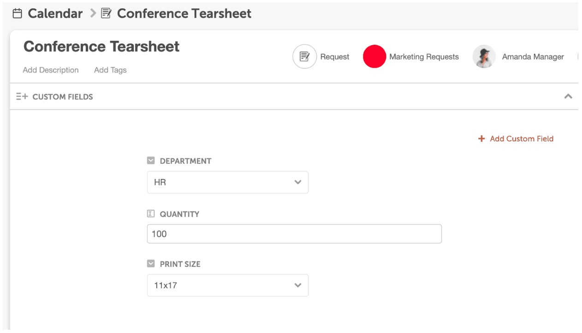Open the Print Size dropdown showing 11x17
This screenshot has width=582, height=333.
coord(228,285)
